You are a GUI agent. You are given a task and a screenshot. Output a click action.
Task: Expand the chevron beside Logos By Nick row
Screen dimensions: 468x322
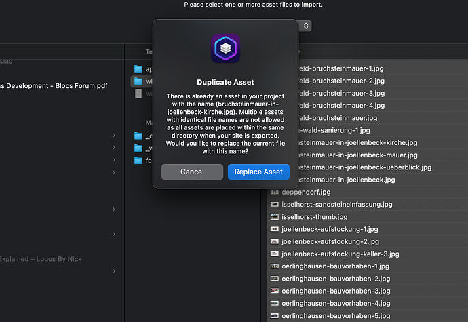pyautogui.click(x=114, y=271)
